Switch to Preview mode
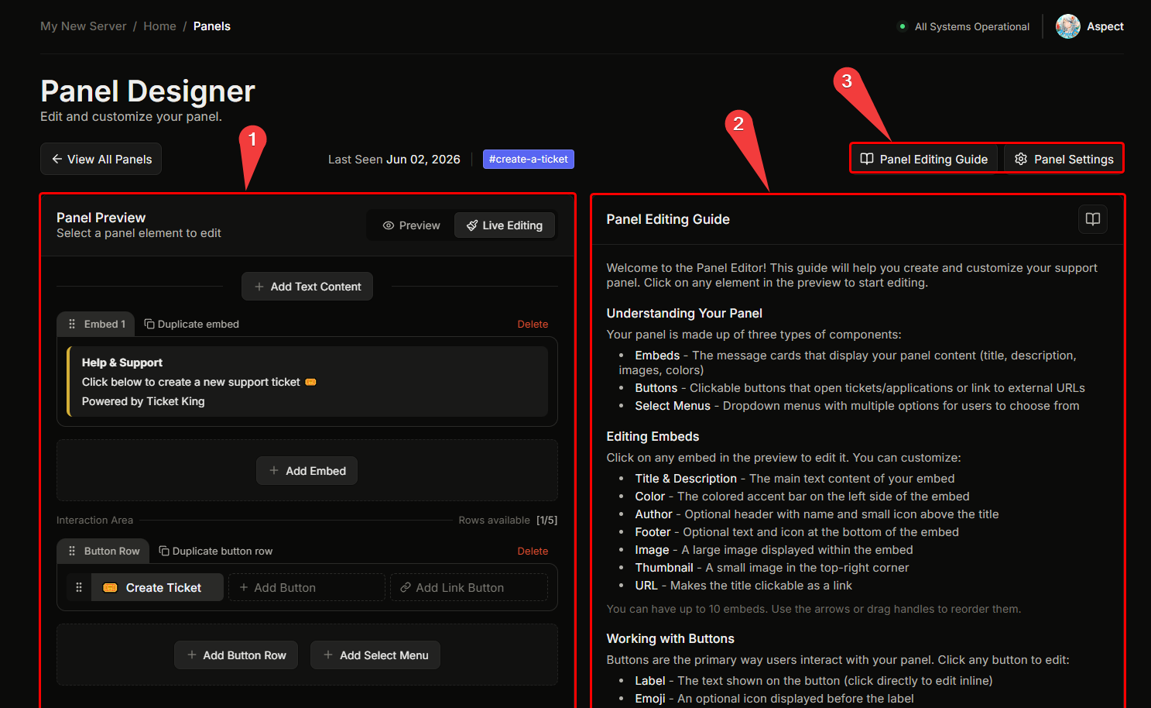 pyautogui.click(x=412, y=225)
